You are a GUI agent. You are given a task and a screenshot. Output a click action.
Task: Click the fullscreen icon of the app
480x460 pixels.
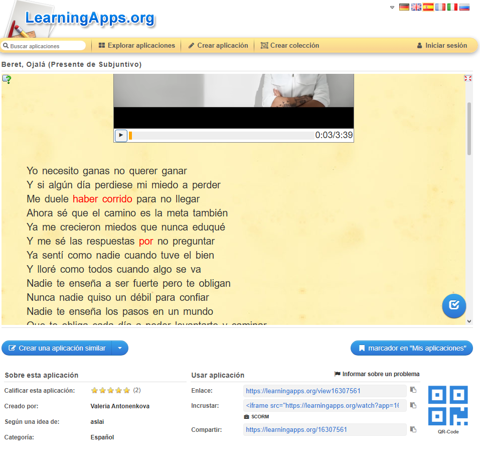pyautogui.click(x=468, y=78)
